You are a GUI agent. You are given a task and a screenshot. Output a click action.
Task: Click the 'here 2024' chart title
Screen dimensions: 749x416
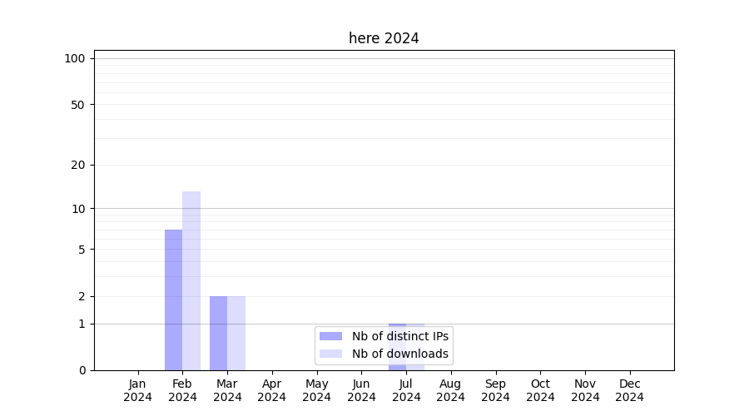point(384,38)
